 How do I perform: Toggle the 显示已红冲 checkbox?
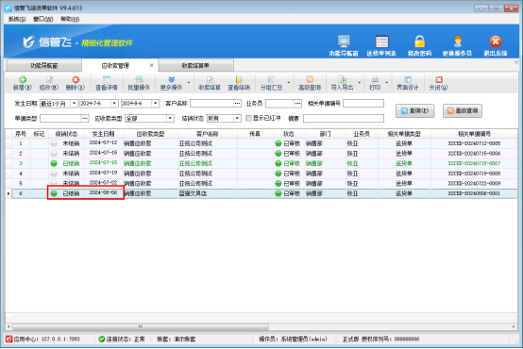pyautogui.click(x=248, y=118)
